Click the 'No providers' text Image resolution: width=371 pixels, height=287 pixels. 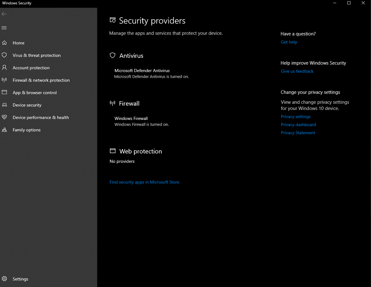122,161
